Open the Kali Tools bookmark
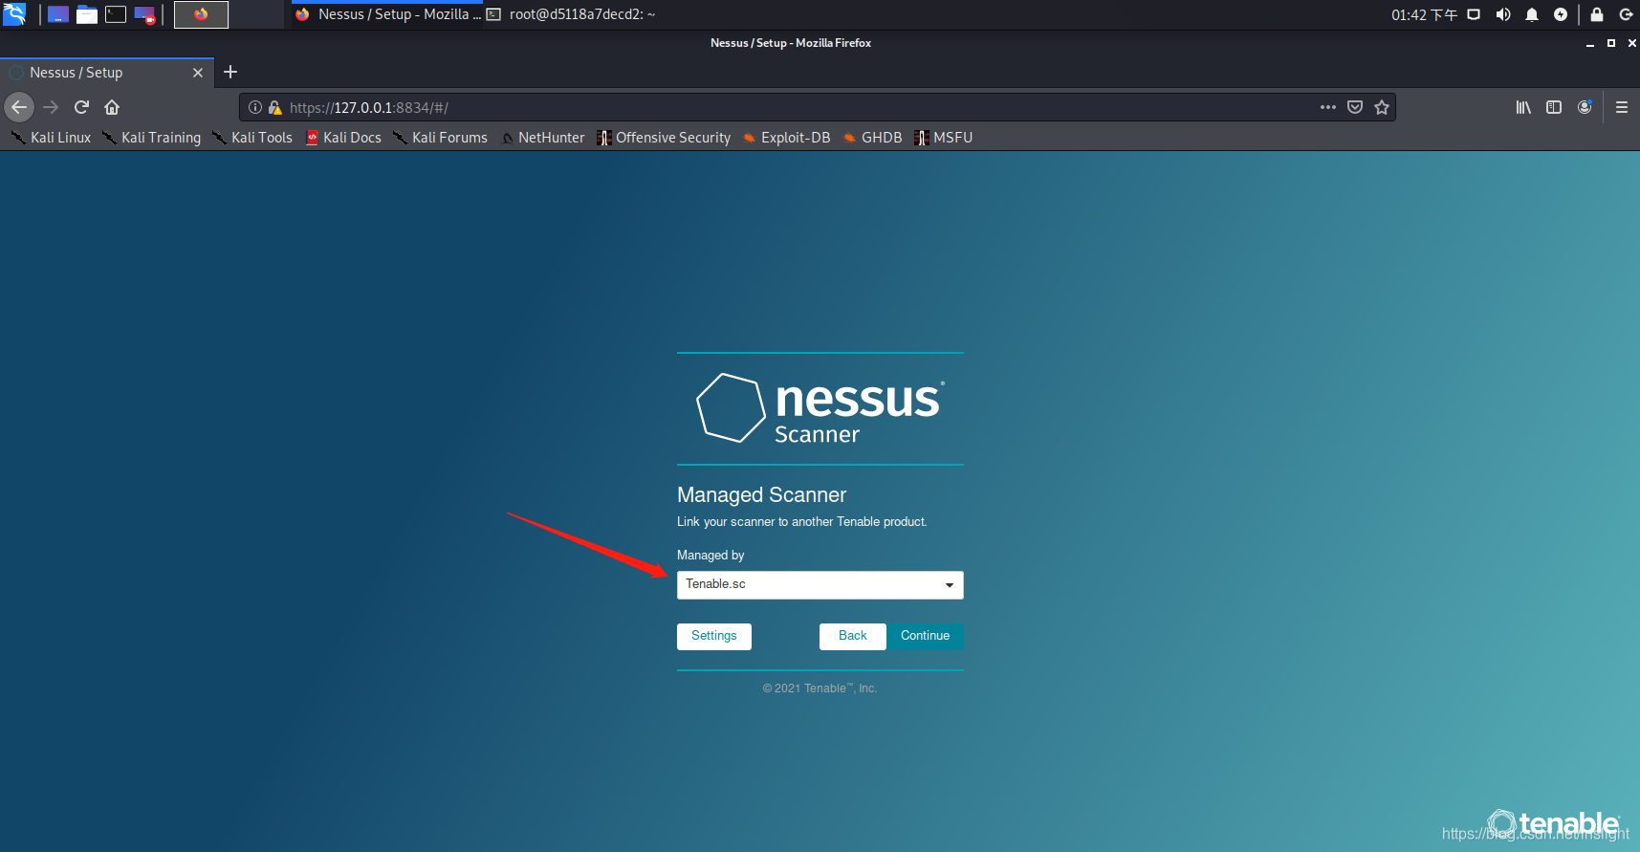The image size is (1640, 852). click(x=251, y=138)
